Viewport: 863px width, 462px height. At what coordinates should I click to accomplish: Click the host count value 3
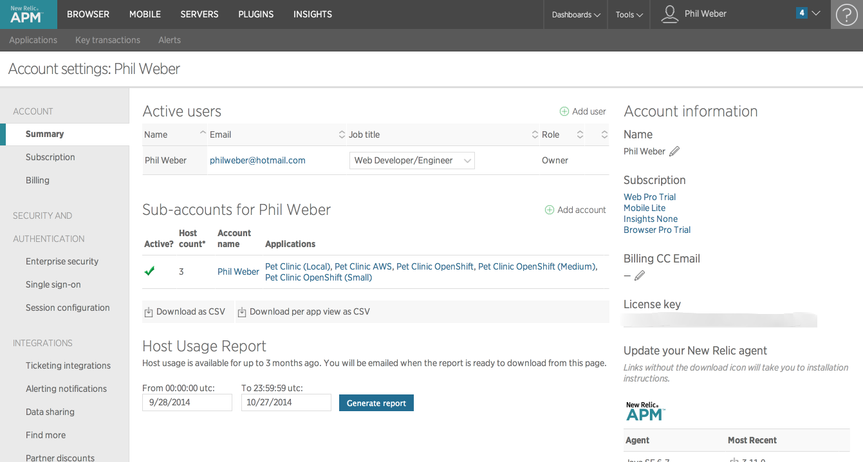pyautogui.click(x=181, y=272)
